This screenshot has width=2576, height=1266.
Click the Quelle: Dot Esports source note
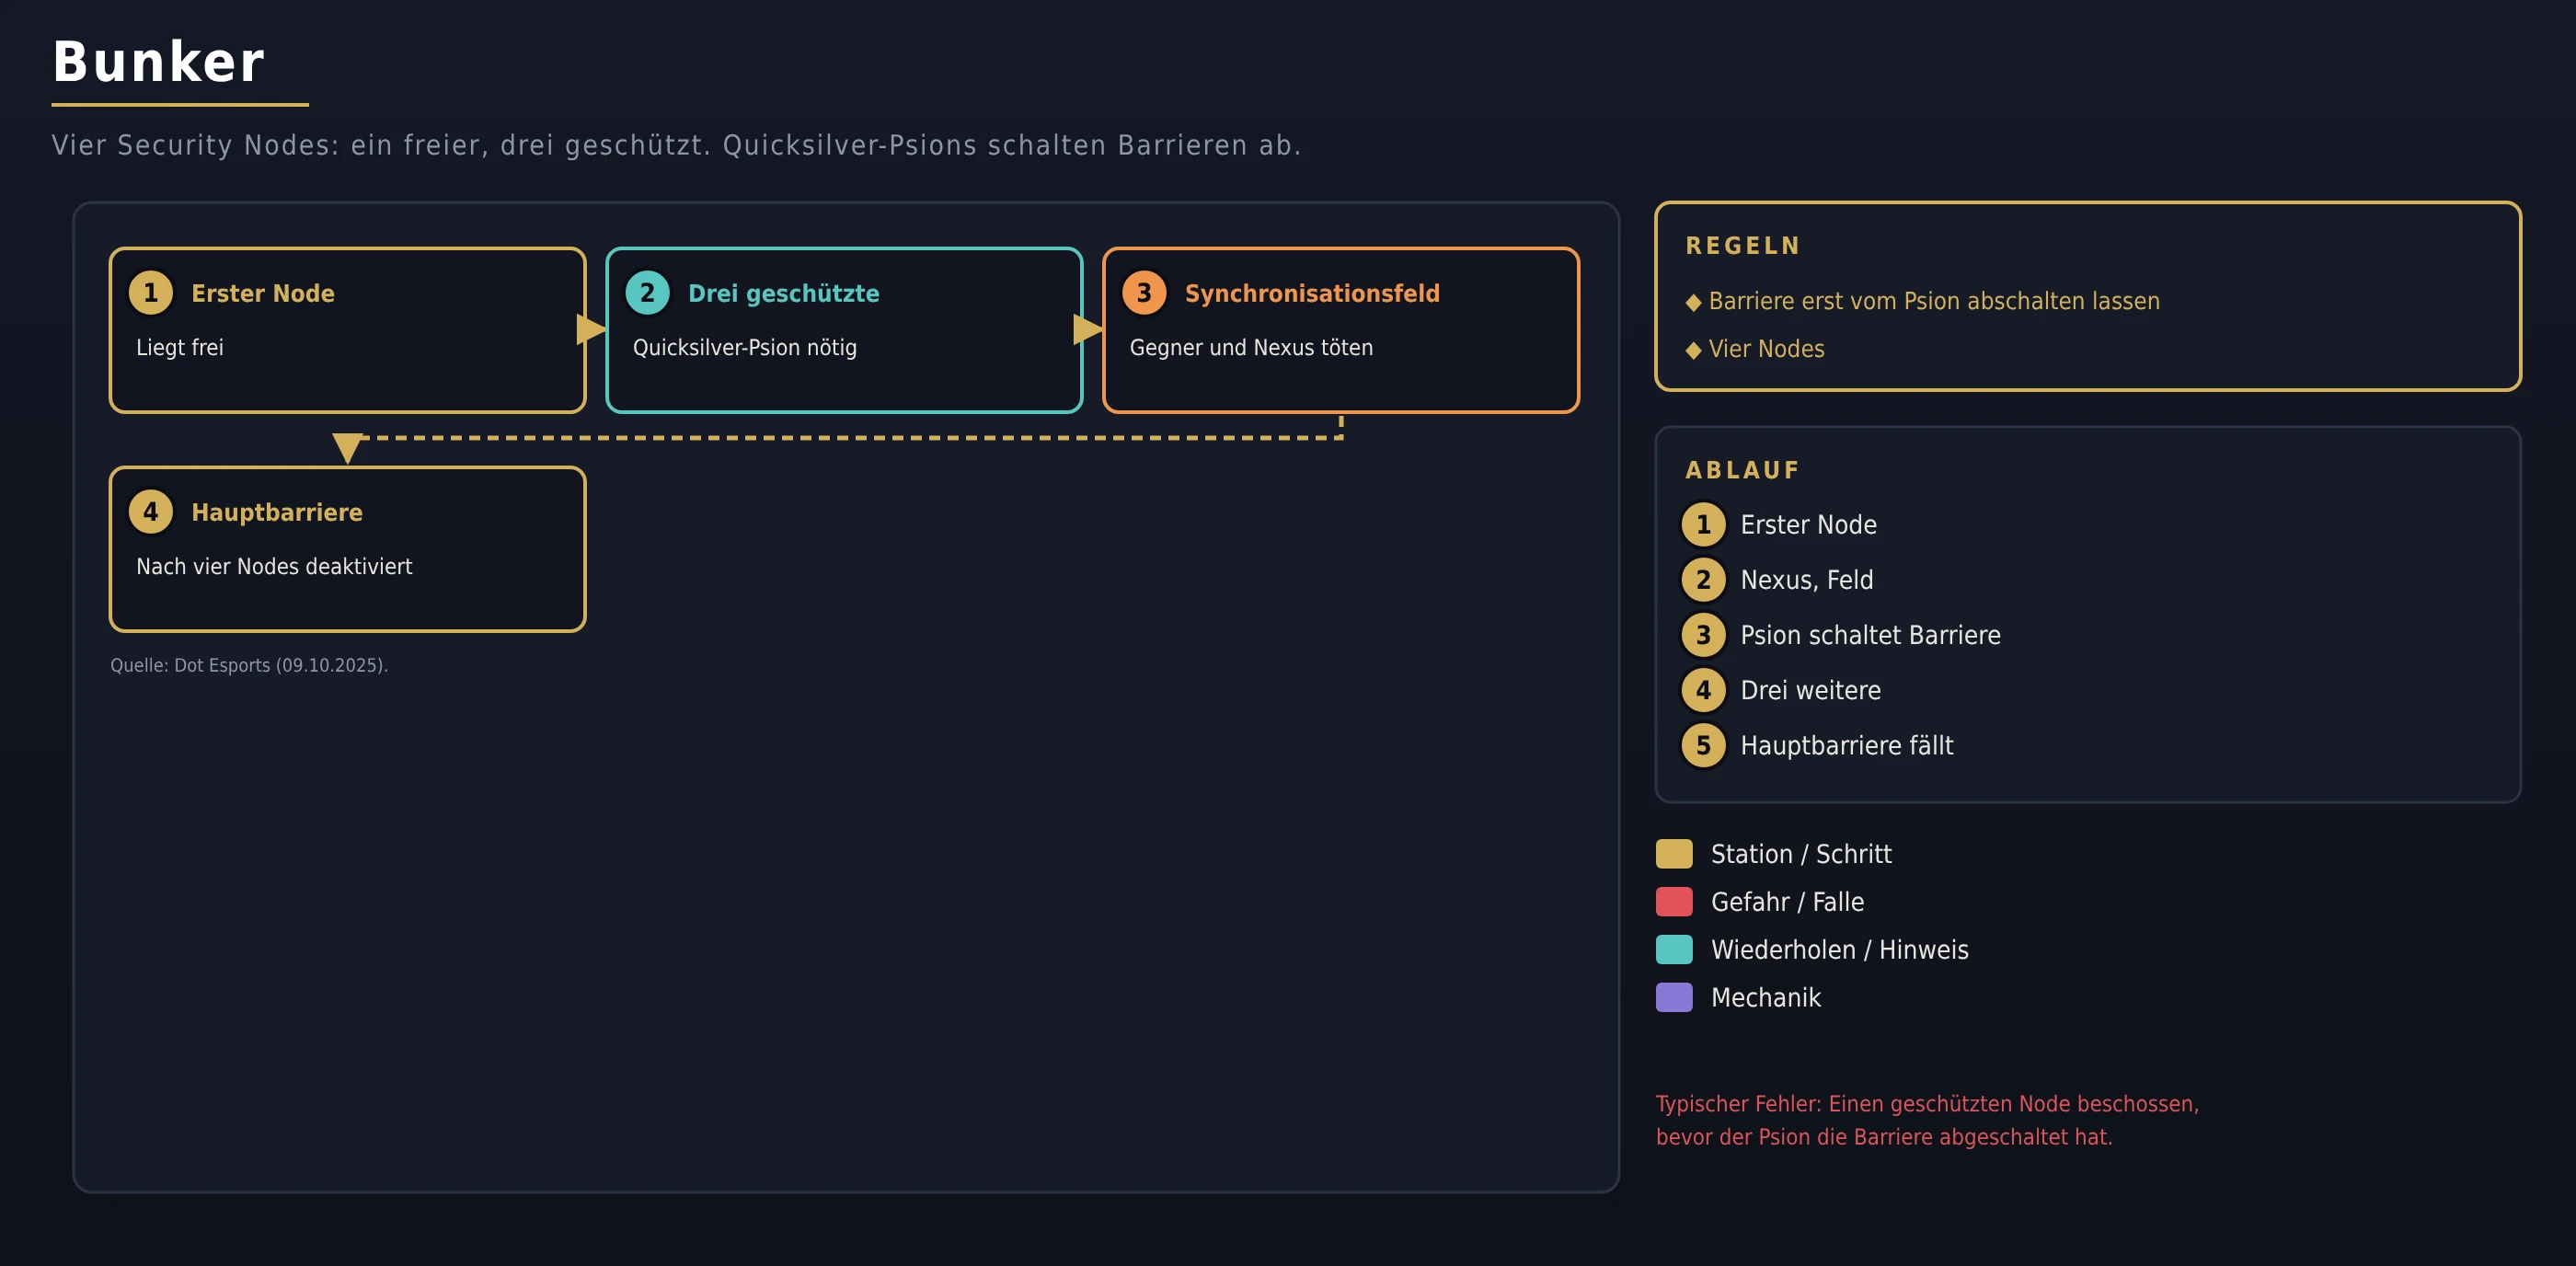coord(249,665)
